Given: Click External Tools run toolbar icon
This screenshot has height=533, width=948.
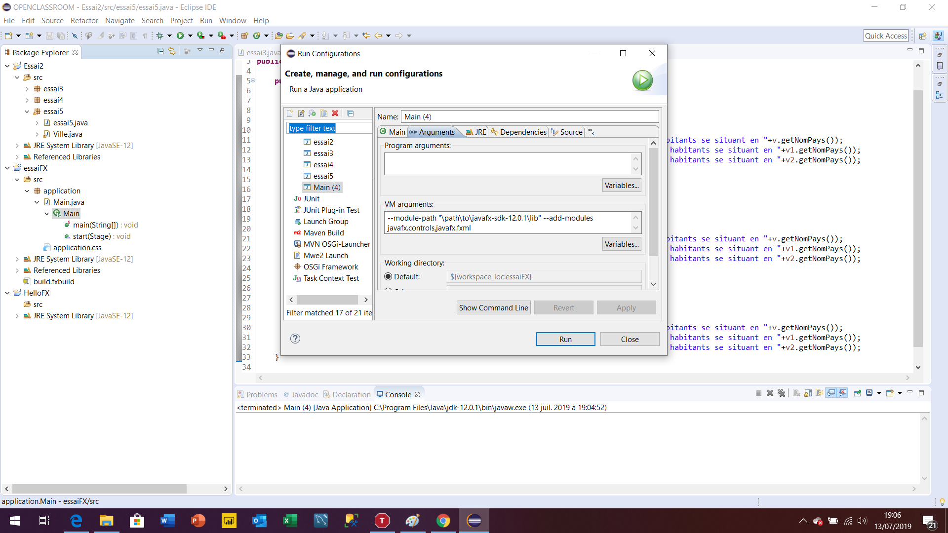Looking at the screenshot, I should (x=221, y=36).
